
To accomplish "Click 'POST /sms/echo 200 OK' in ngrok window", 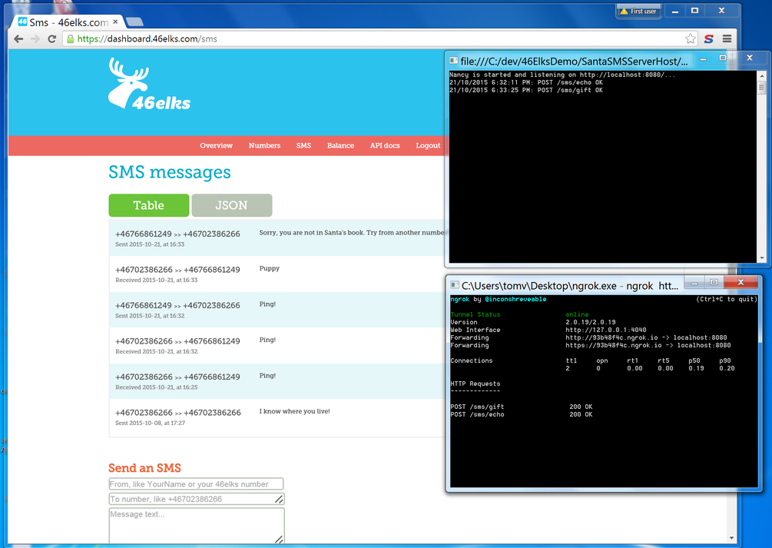I will coord(522,414).
